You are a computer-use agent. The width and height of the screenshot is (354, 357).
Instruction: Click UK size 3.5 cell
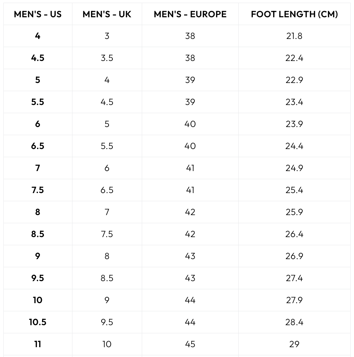[x=107, y=58]
